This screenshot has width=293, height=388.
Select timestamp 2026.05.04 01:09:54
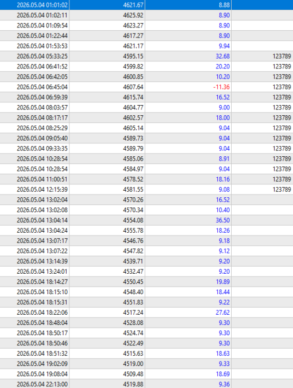pyautogui.click(x=42, y=25)
